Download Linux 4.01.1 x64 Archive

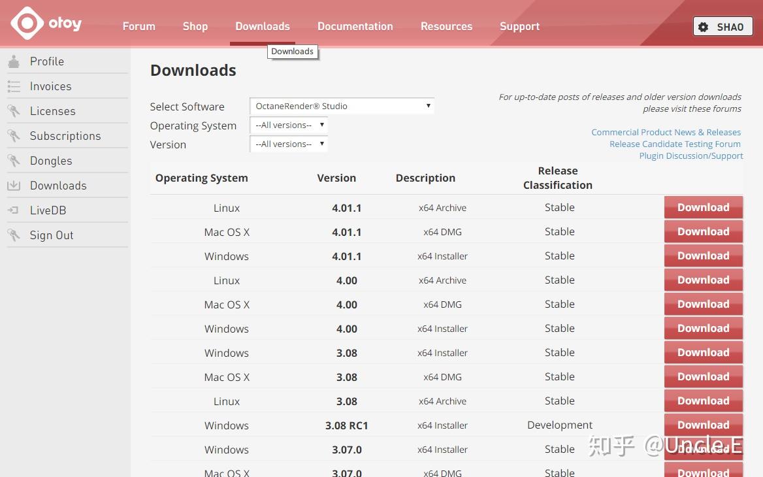tap(703, 207)
